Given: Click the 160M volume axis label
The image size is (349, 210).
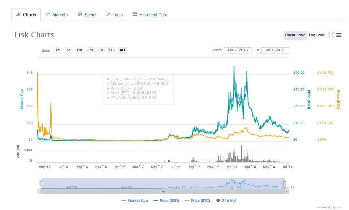Looking at the screenshot, I should pyautogui.click(x=28, y=150).
